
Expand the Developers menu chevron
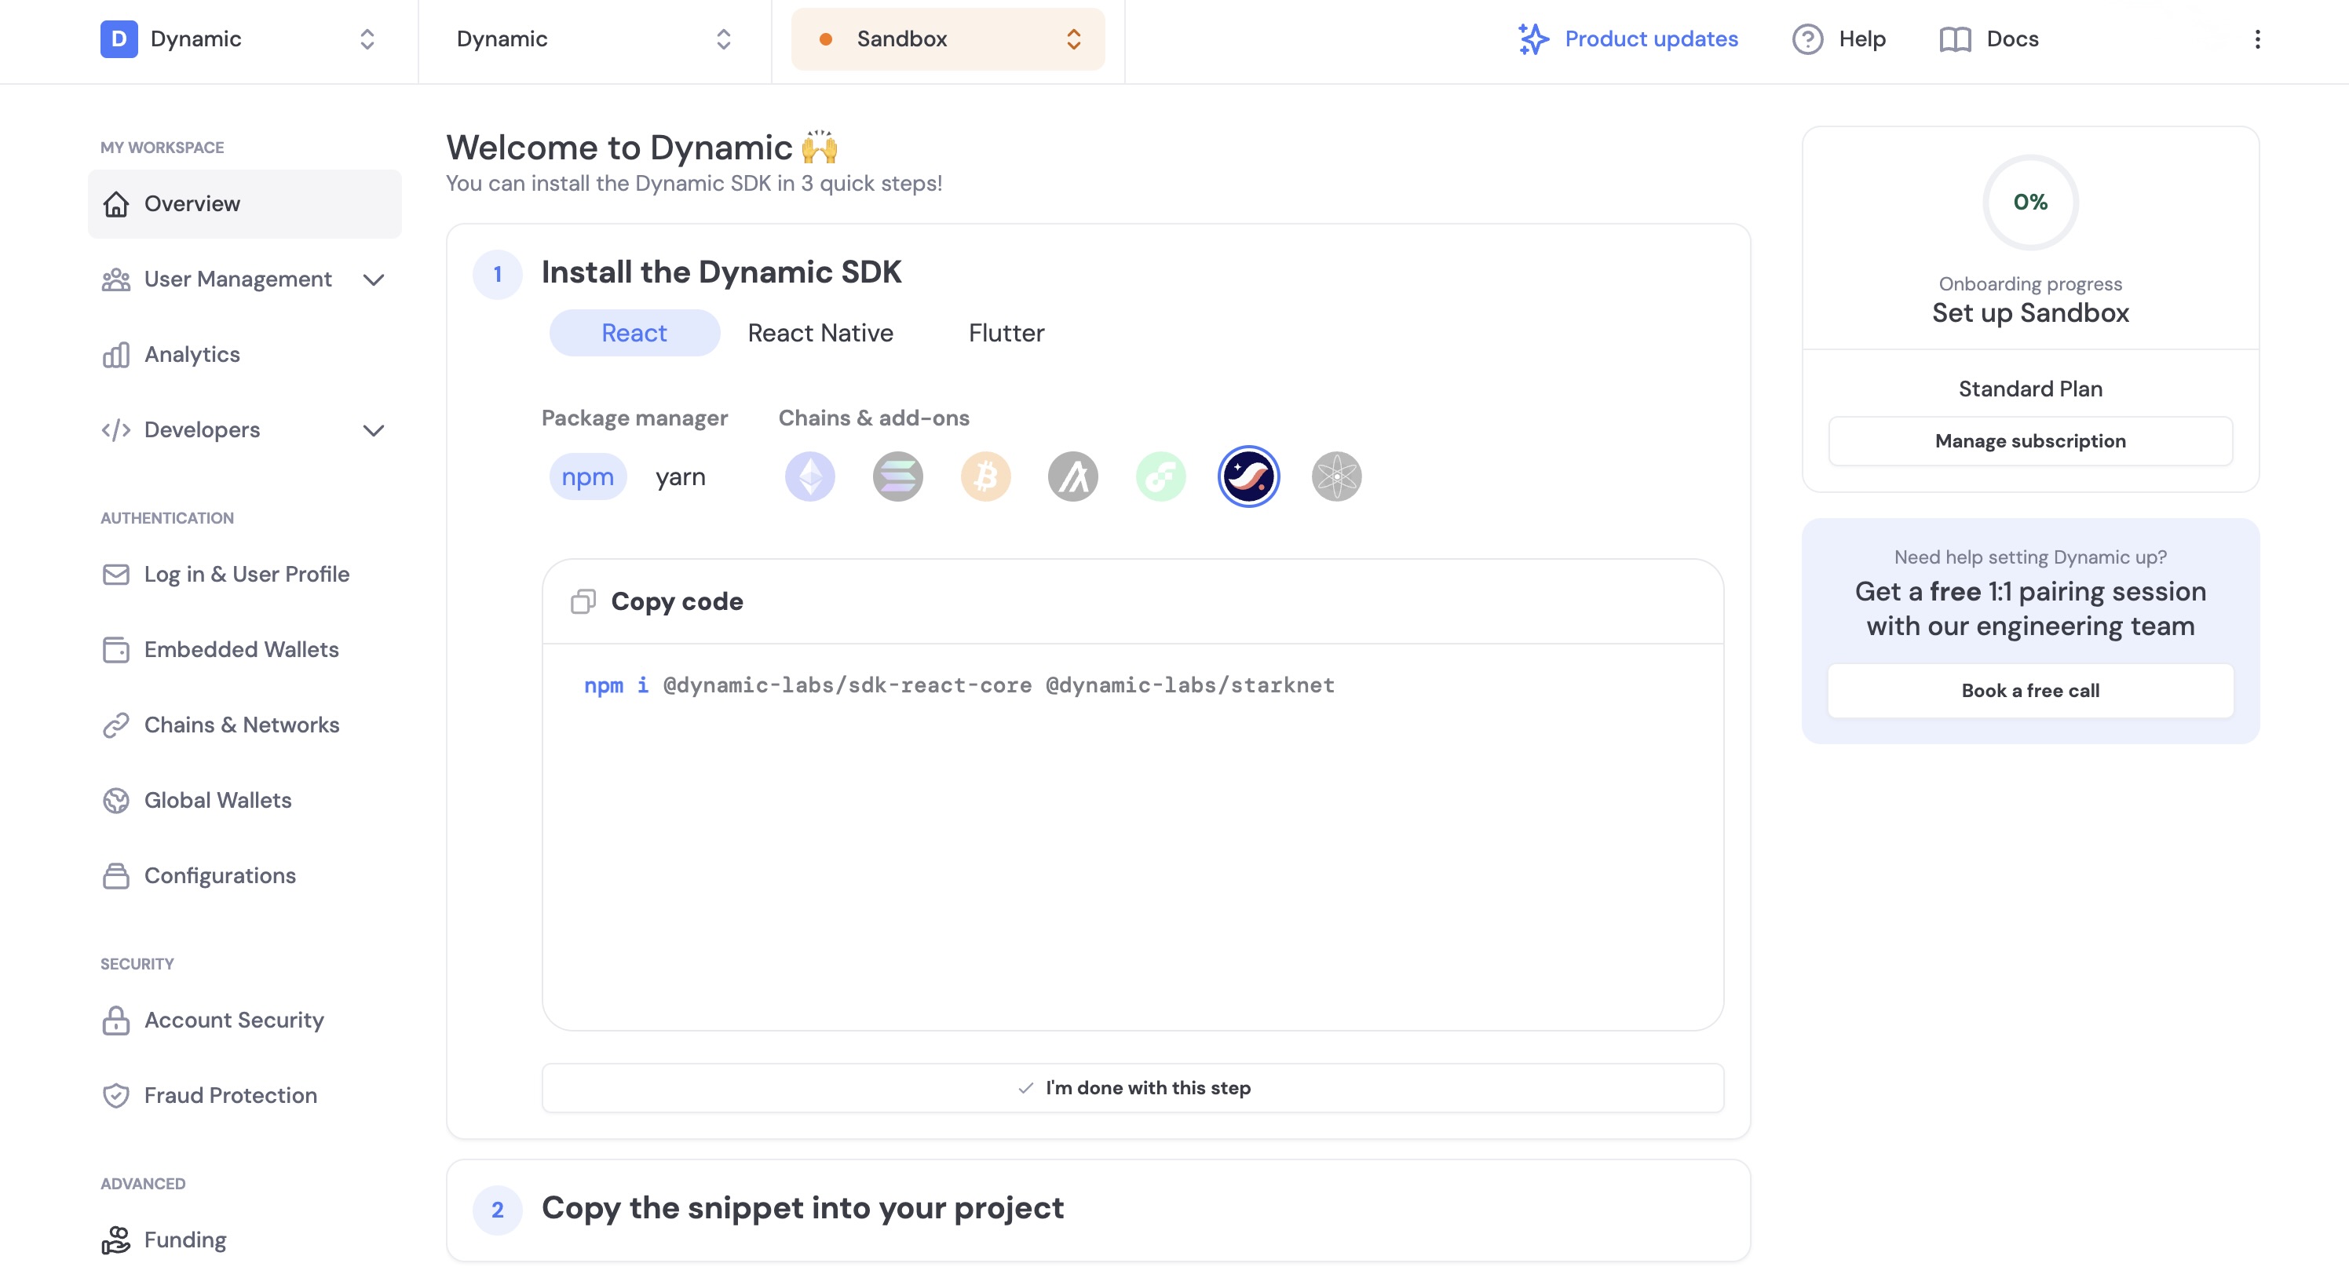click(x=374, y=430)
